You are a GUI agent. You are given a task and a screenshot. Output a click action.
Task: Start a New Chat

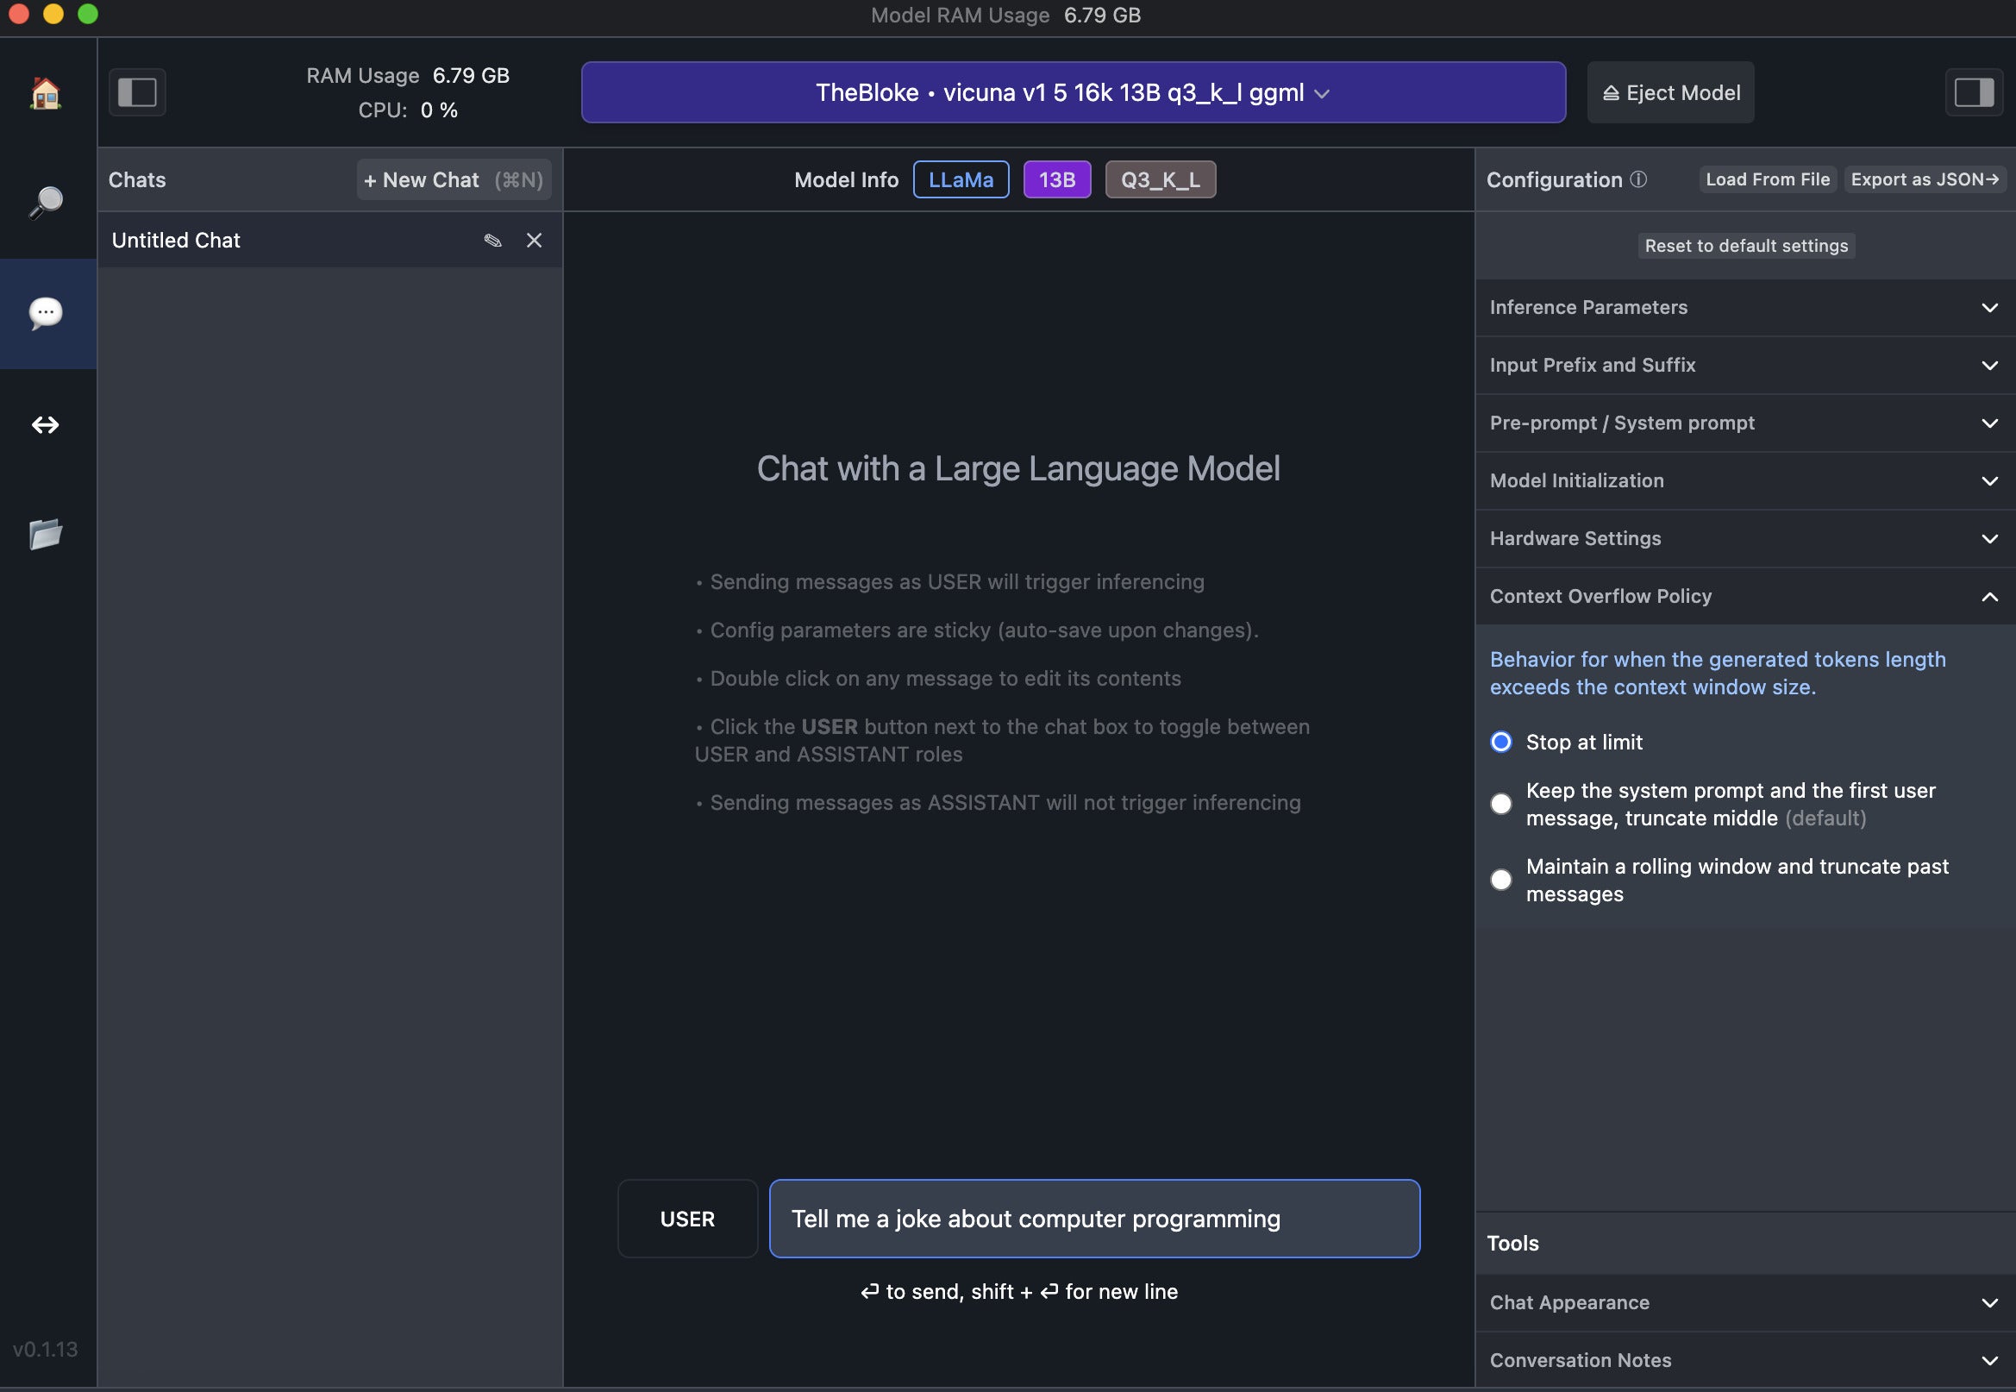[x=454, y=179]
